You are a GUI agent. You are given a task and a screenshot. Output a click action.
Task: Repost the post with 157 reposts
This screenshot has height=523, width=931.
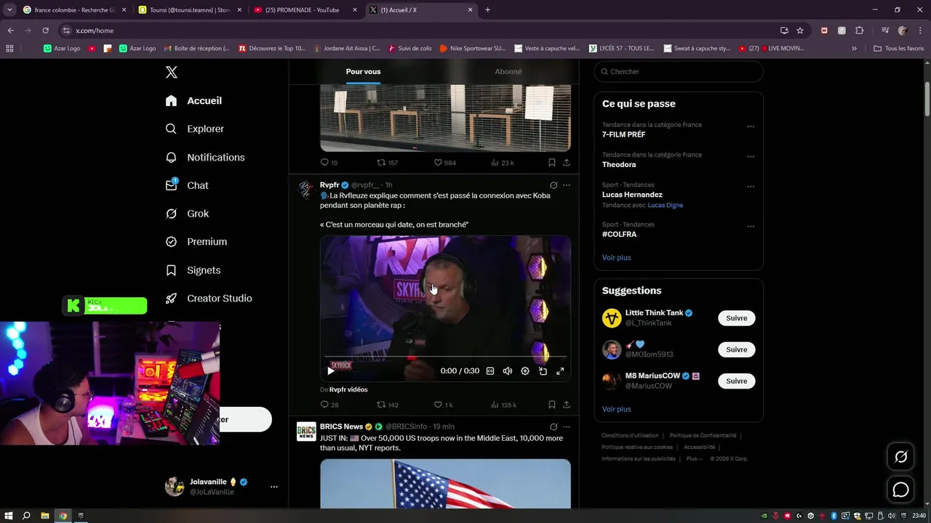(388, 163)
